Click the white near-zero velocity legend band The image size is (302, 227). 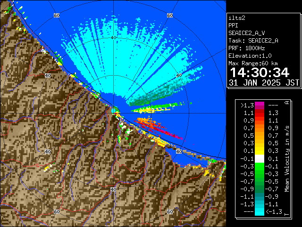(x=260, y=159)
